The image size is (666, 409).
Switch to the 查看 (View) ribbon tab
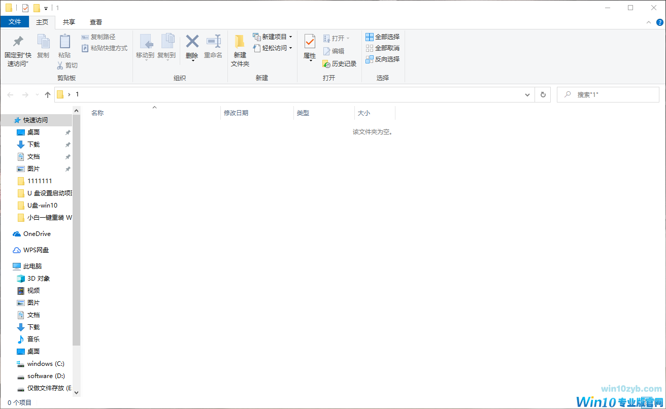click(x=95, y=22)
